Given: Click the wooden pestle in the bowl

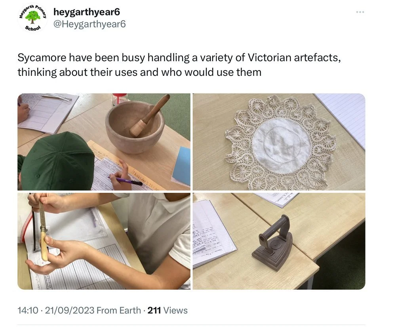Looking at the screenshot, I should (x=150, y=116).
